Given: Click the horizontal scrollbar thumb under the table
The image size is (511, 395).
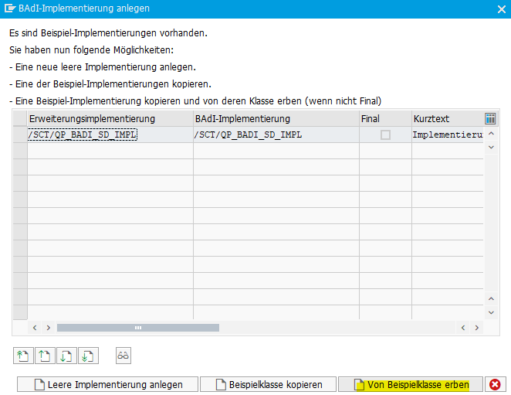Looking at the screenshot, I should point(139,328).
